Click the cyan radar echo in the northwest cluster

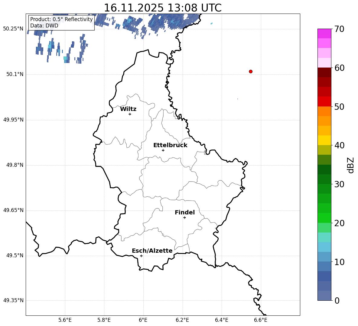click(x=66, y=58)
